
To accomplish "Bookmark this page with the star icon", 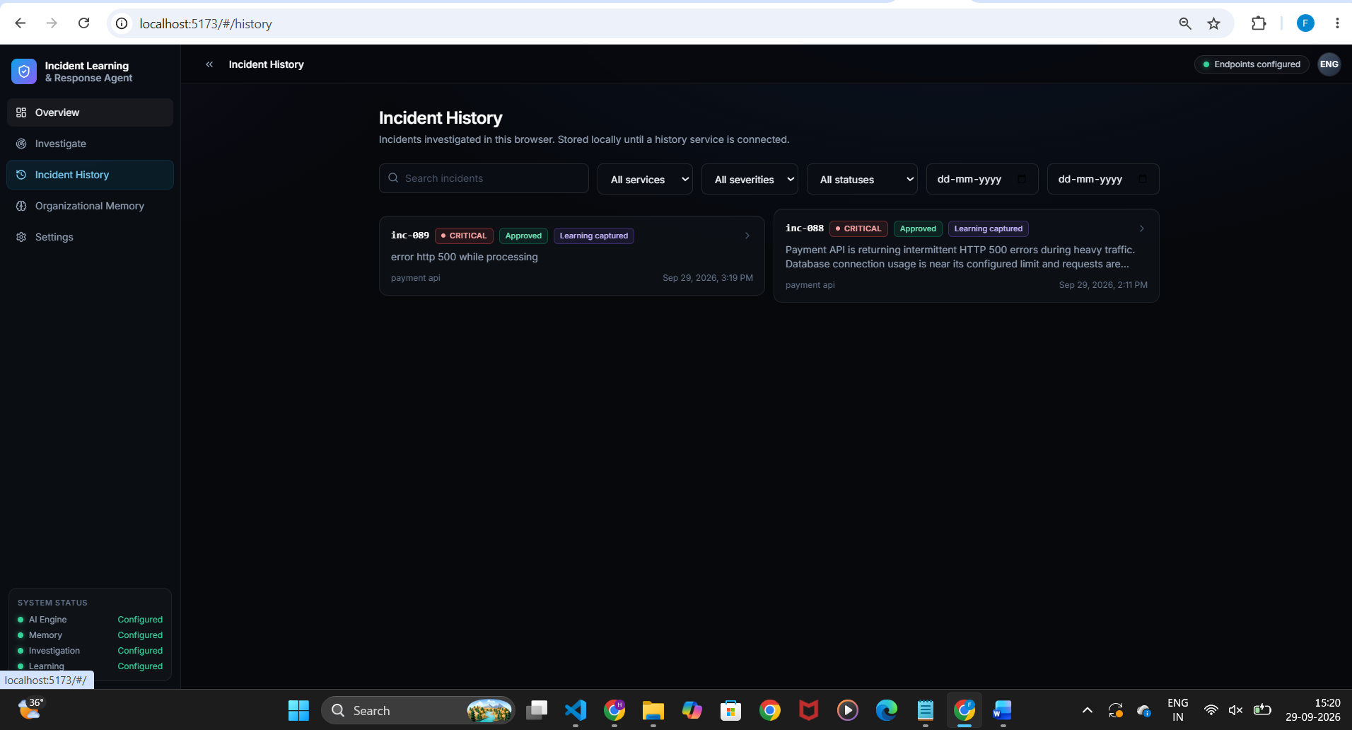I will (1214, 23).
